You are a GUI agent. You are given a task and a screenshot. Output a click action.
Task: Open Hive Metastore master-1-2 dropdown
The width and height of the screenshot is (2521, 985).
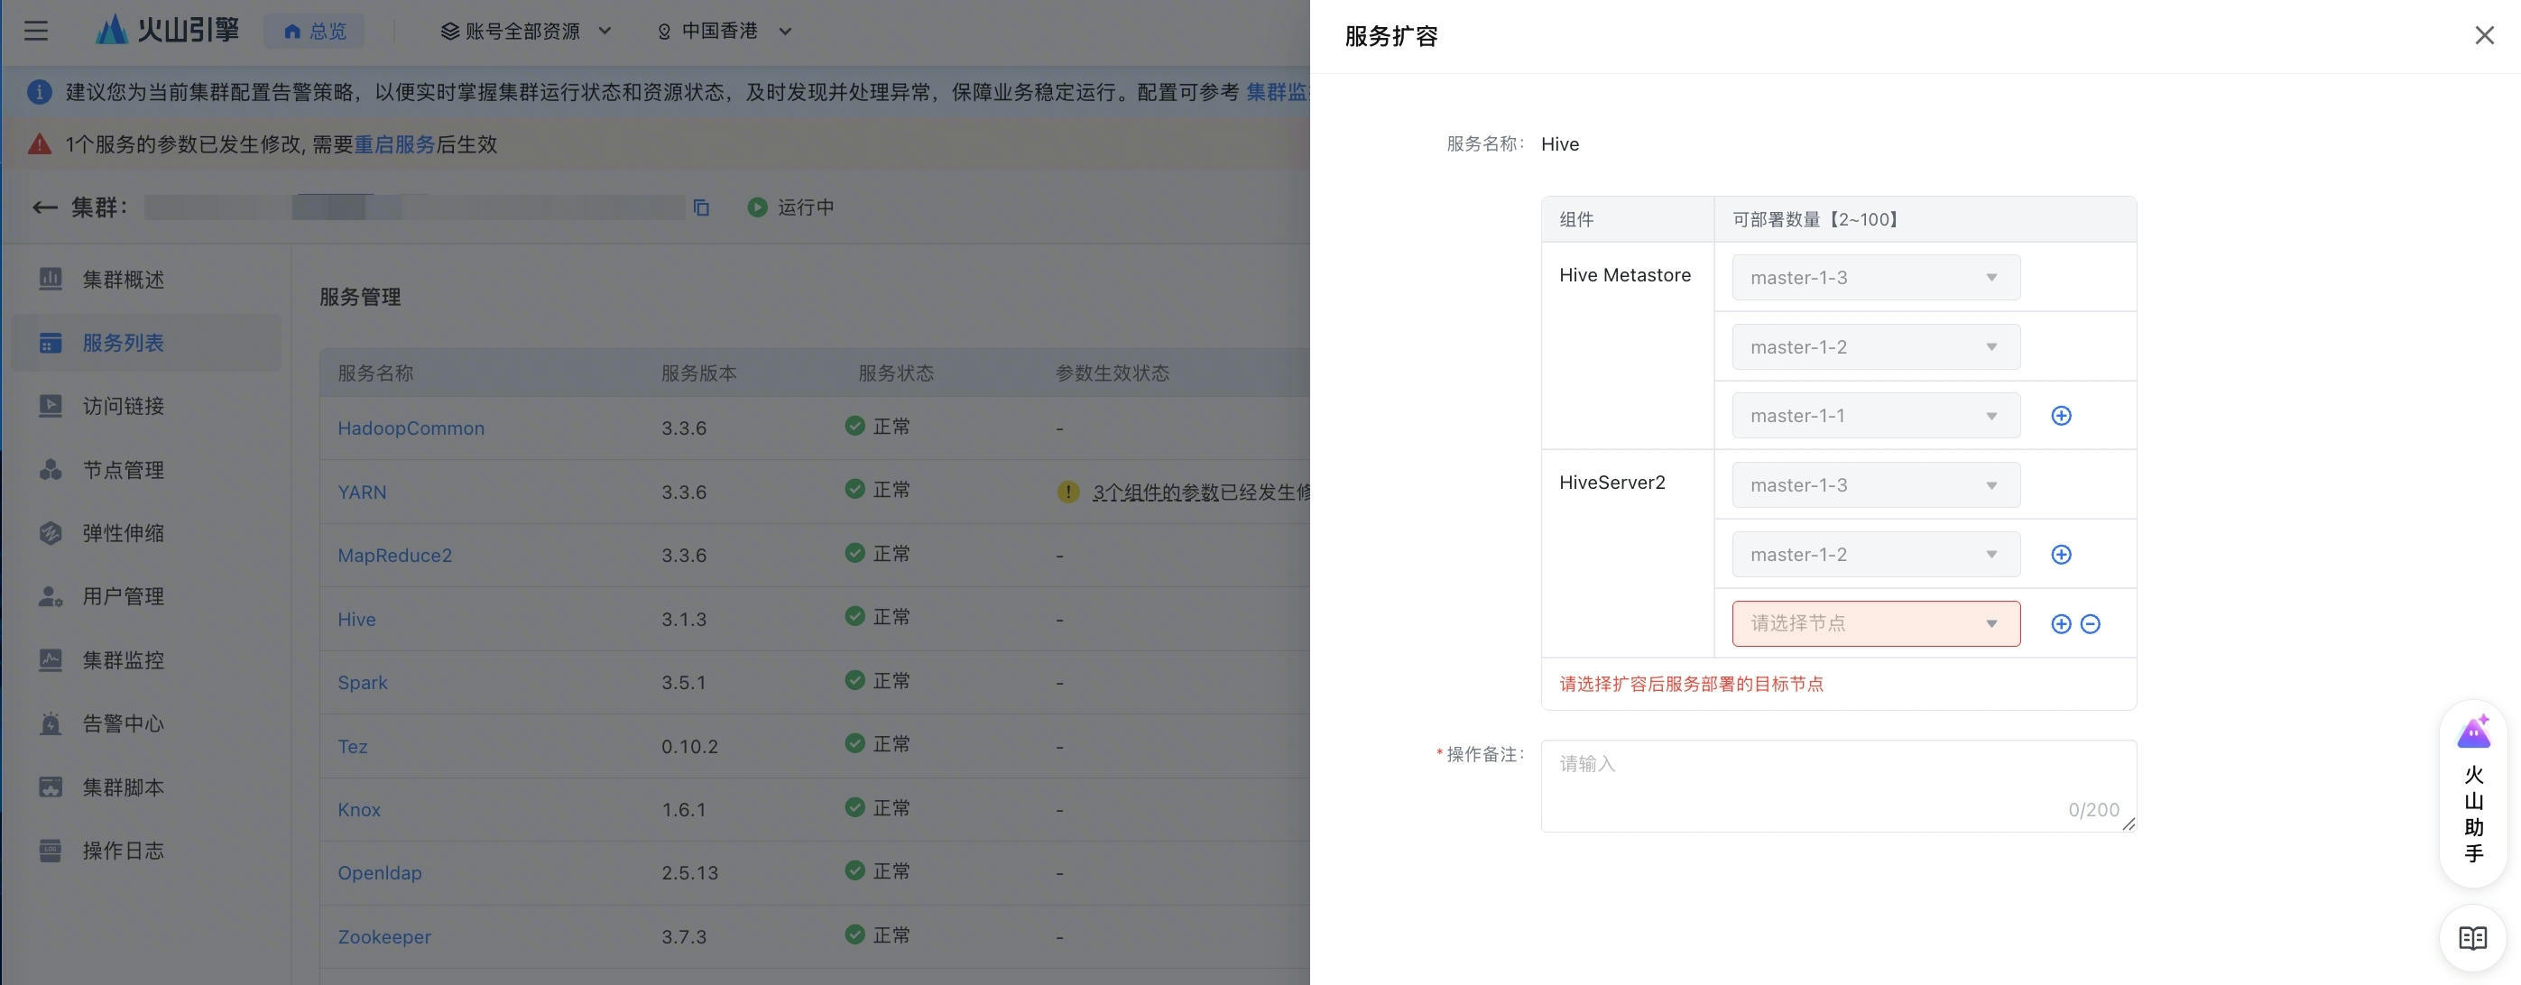(x=1876, y=347)
